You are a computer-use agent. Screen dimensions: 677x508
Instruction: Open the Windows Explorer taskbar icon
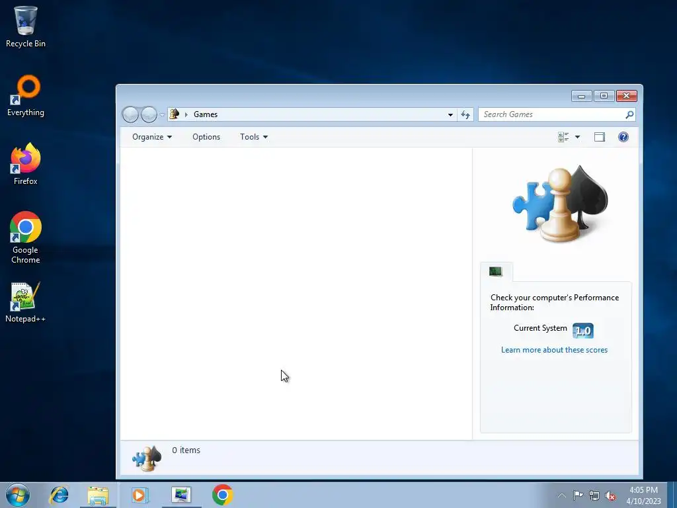coord(98,495)
